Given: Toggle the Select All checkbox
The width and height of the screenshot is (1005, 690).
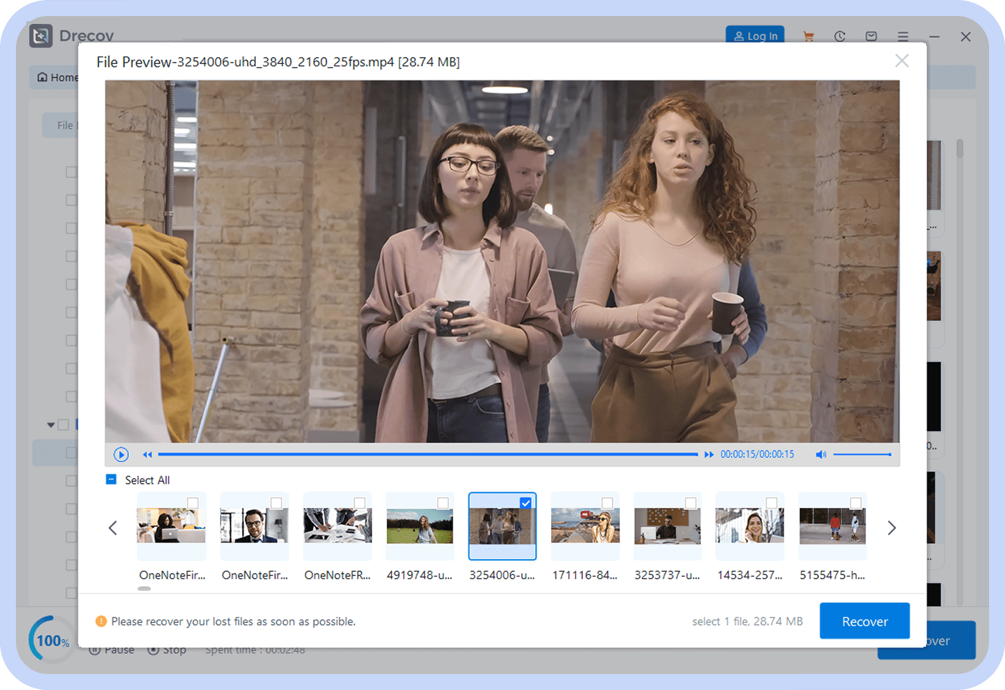Looking at the screenshot, I should [112, 480].
